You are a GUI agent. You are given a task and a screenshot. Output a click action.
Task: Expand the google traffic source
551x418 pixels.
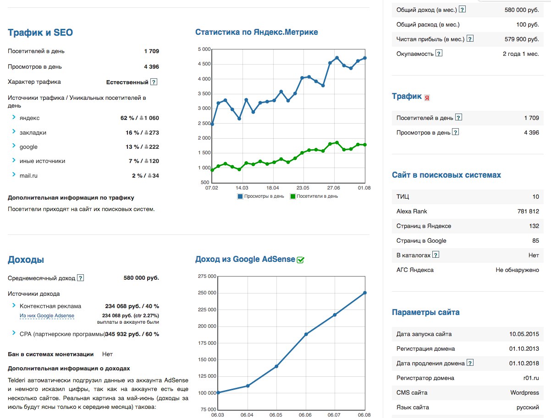[14, 147]
